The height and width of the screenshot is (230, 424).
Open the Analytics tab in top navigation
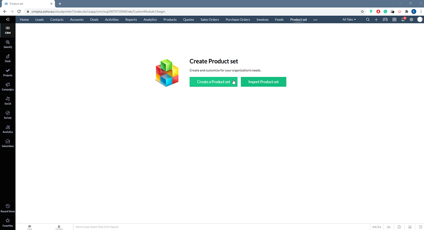150,20
